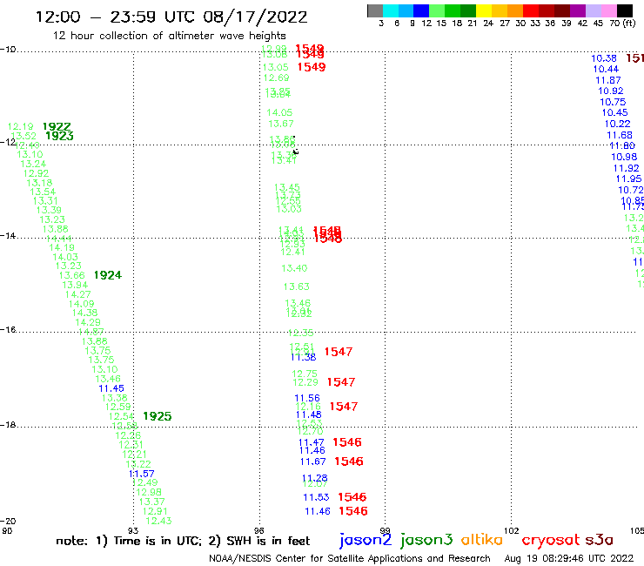This screenshot has width=644, height=566.
Task: Click the blue wave height value '11.56'
Action: tap(307, 398)
